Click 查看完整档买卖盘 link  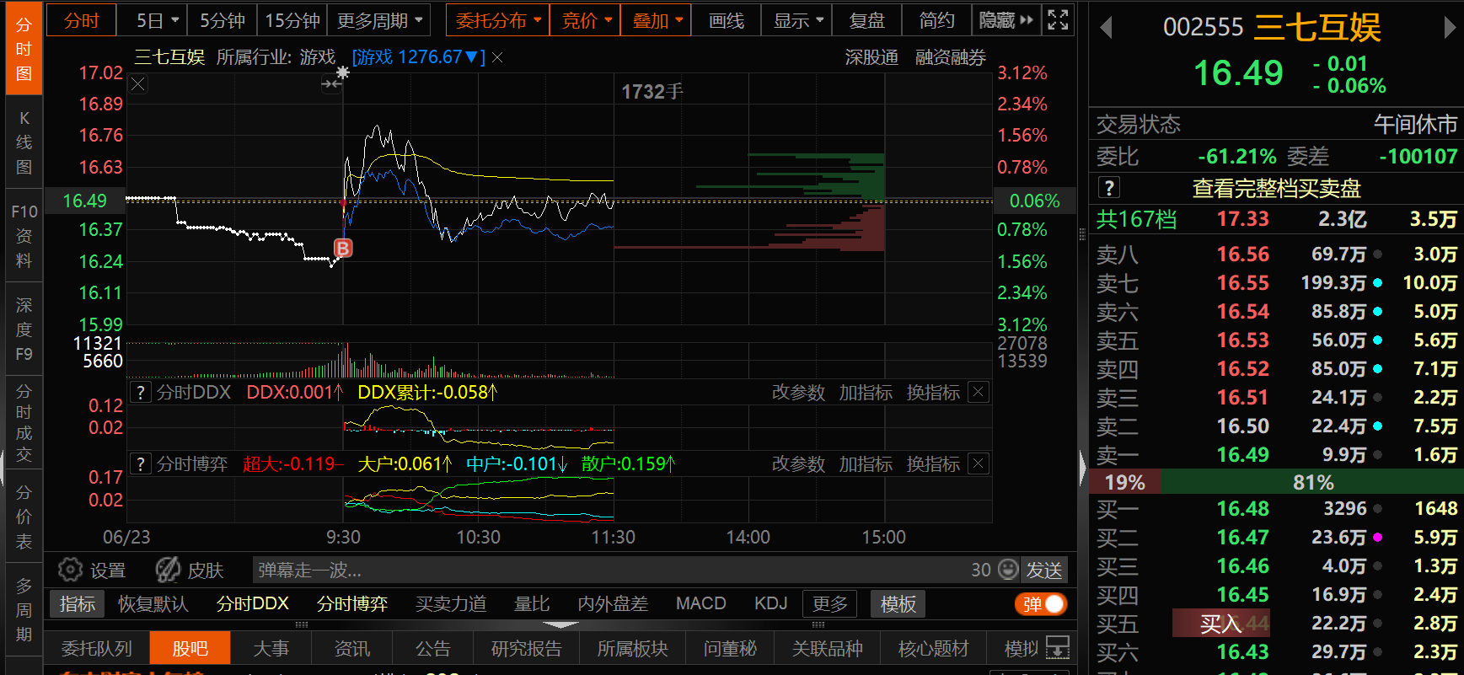click(1276, 188)
